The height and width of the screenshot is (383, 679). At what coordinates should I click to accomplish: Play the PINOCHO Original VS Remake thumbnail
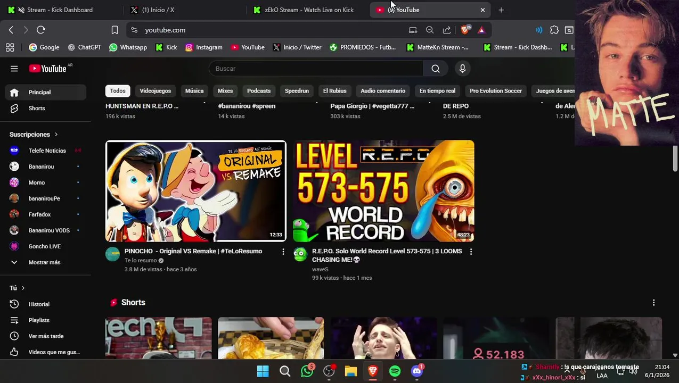[x=196, y=191]
